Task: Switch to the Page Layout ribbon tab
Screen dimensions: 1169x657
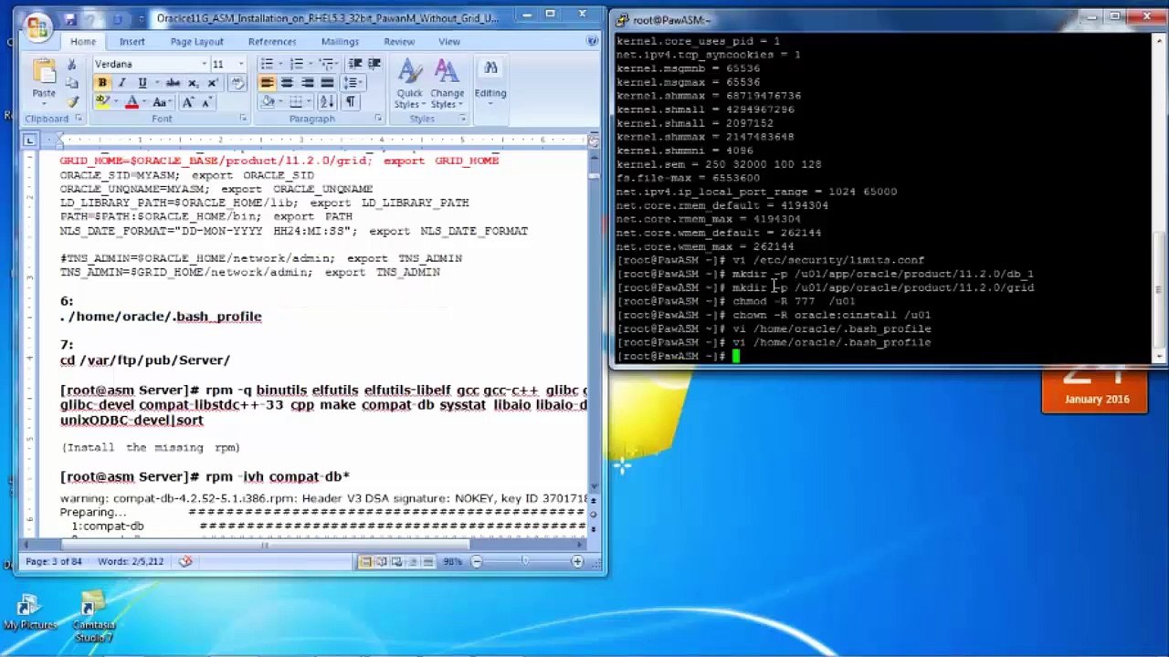Action: 196,42
